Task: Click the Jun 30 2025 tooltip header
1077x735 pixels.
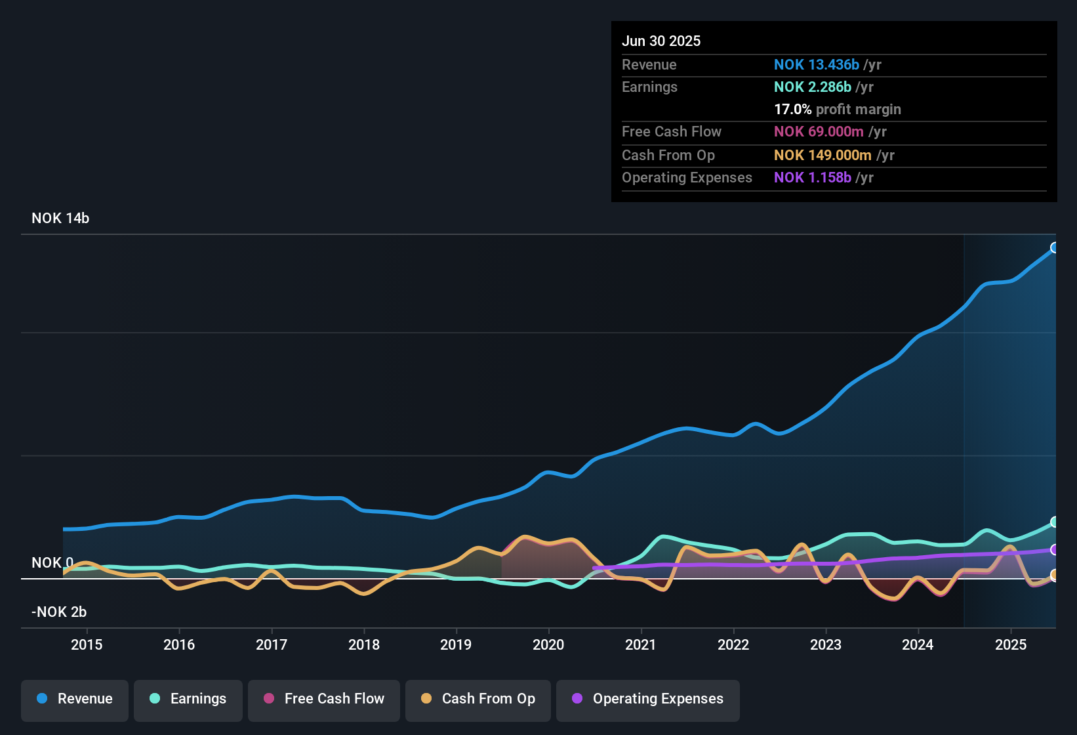Action: (661, 41)
